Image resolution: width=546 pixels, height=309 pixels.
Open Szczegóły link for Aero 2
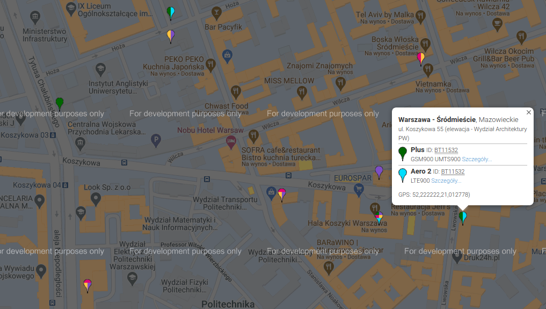click(446, 181)
